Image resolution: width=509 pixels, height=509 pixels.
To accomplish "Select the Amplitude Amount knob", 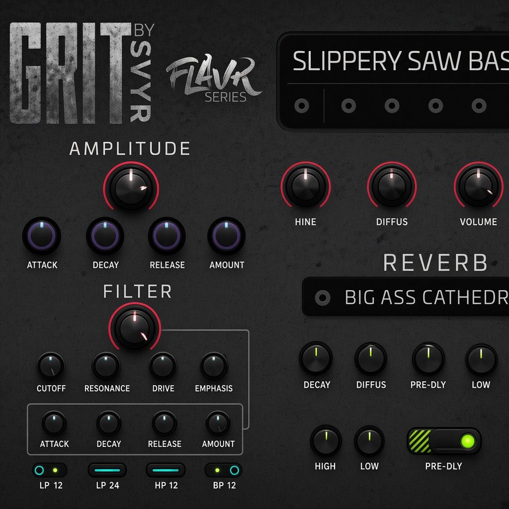I will tap(226, 236).
